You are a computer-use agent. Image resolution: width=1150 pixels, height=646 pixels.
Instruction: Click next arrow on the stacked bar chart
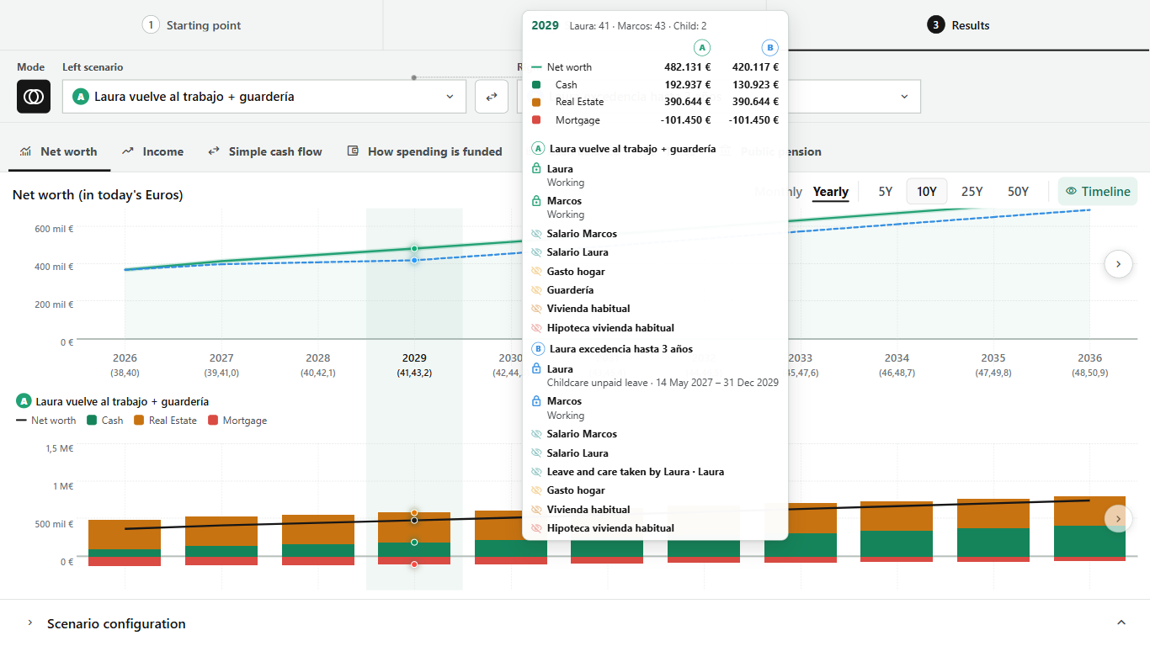pyautogui.click(x=1118, y=519)
